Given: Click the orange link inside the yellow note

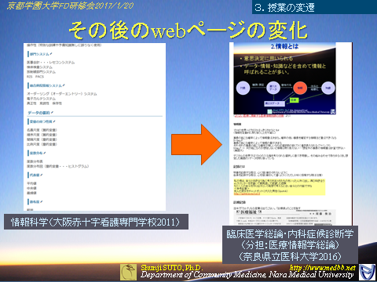Looking at the screenshot, I should [x=247, y=193].
